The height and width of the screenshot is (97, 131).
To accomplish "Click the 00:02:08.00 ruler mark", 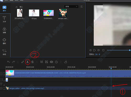I will click(92, 67).
